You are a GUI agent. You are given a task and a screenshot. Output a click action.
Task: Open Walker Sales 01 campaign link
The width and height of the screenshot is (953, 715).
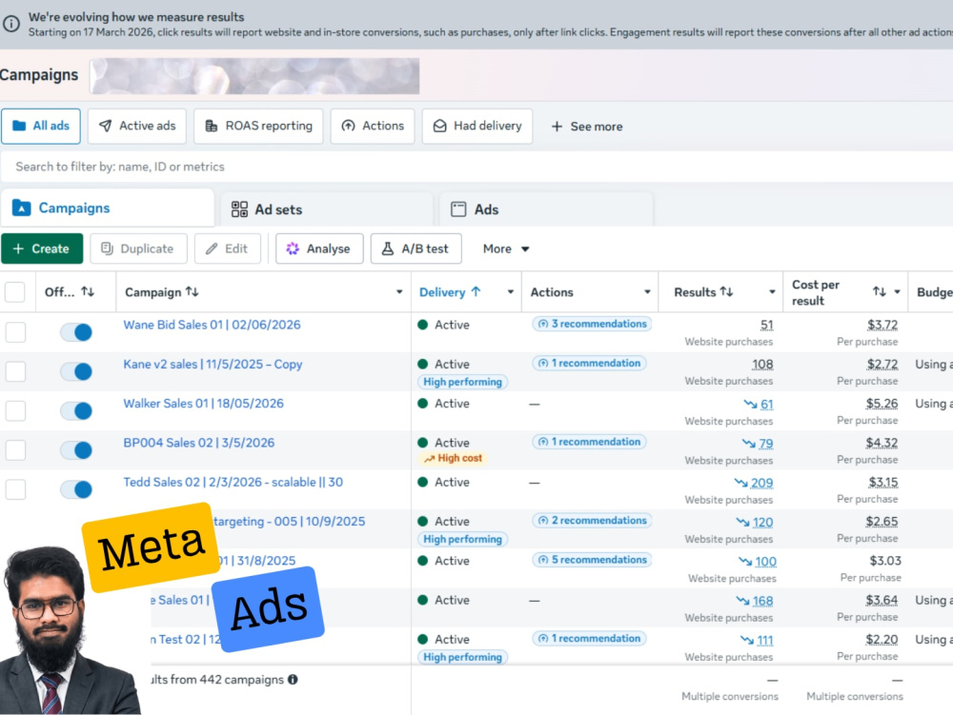coord(204,404)
